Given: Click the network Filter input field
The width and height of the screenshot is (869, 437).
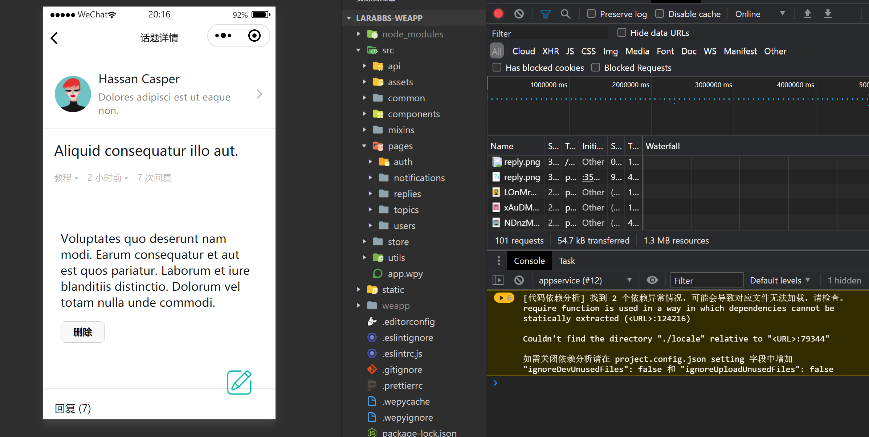Looking at the screenshot, I should click(548, 33).
